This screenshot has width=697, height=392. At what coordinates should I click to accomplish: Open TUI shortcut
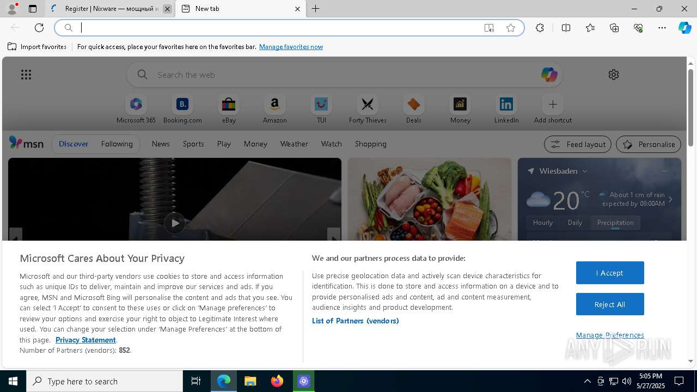321,109
